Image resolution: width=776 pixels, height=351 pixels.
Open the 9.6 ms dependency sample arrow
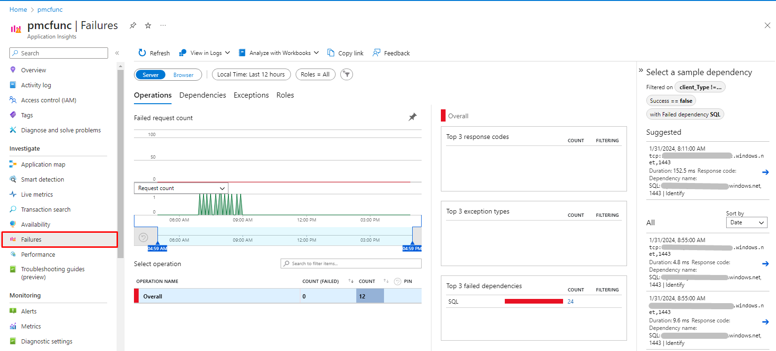pyautogui.click(x=765, y=322)
